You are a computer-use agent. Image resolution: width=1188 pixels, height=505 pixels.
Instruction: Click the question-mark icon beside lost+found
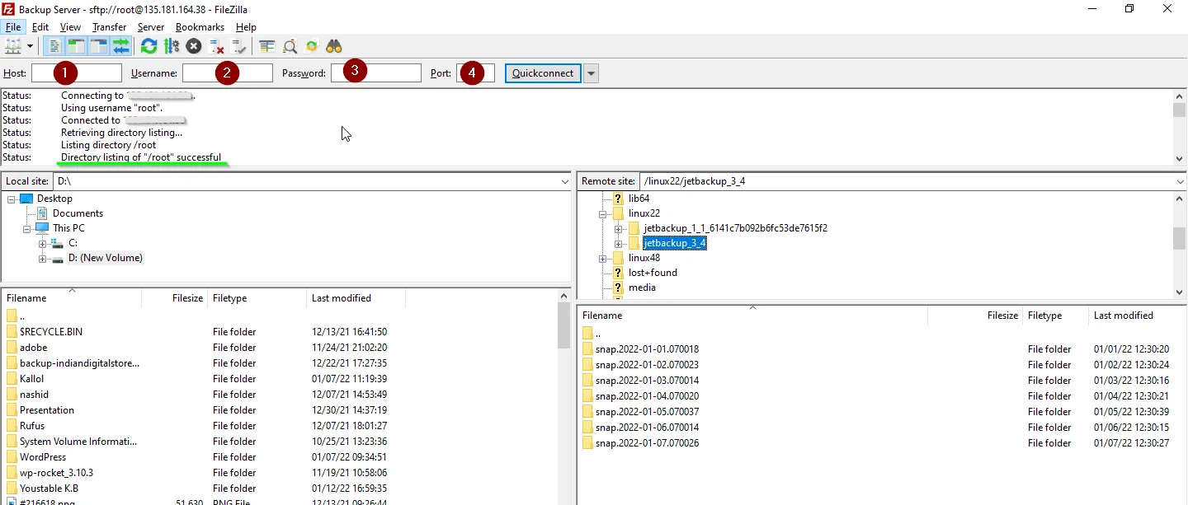[618, 273]
